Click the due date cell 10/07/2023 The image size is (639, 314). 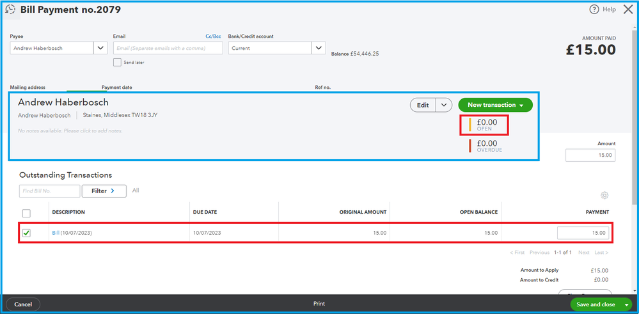tap(207, 233)
